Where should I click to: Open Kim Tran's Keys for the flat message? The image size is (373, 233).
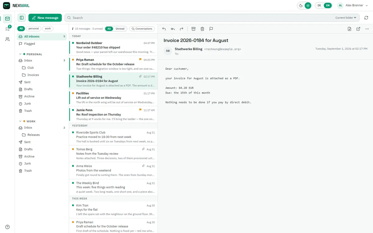113,210
